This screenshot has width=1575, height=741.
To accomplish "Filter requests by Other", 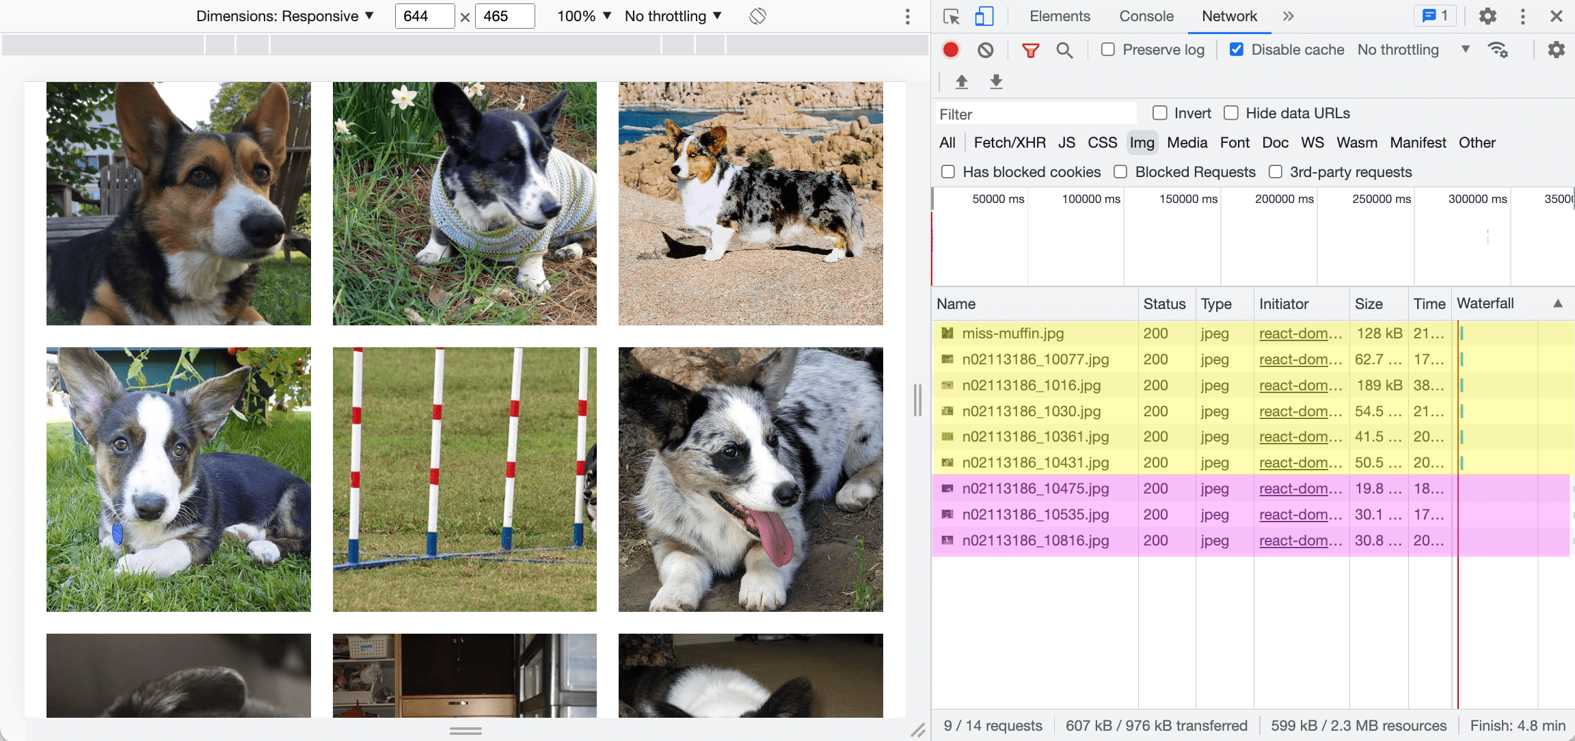I will [1477, 143].
